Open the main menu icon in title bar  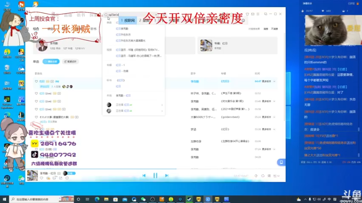[x=258, y=14]
